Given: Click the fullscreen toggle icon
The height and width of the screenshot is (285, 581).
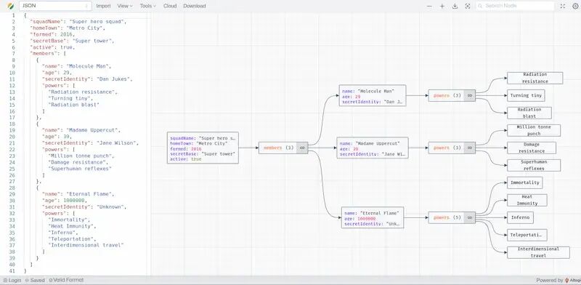Looking at the screenshot, I should [x=562, y=6].
